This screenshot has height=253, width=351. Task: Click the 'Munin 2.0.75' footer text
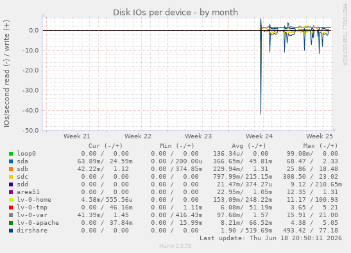(175, 246)
